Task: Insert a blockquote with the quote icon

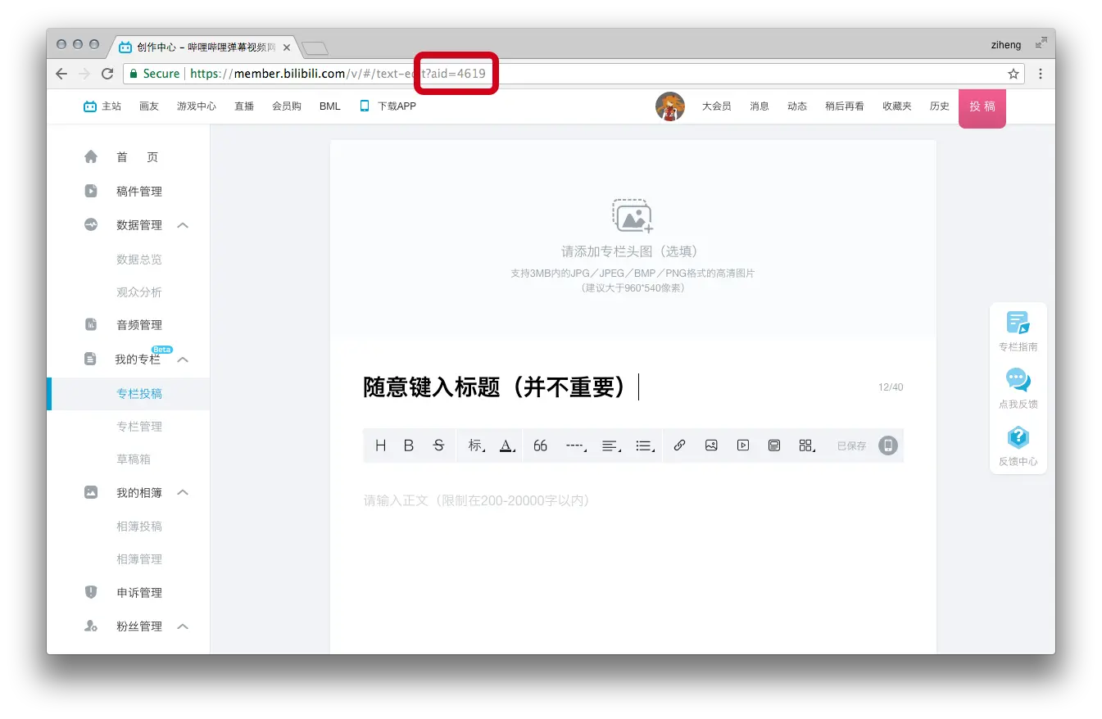Action: 540,445
